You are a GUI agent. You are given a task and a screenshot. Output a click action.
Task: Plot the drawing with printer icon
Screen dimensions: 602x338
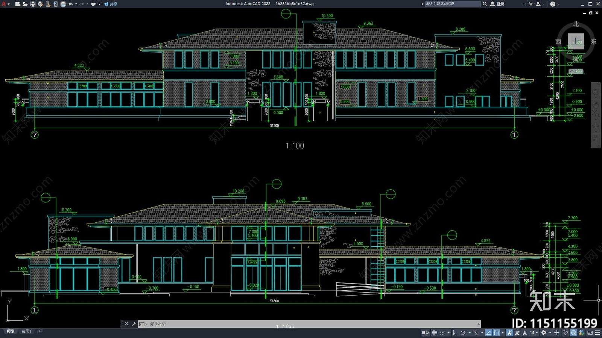63,4
